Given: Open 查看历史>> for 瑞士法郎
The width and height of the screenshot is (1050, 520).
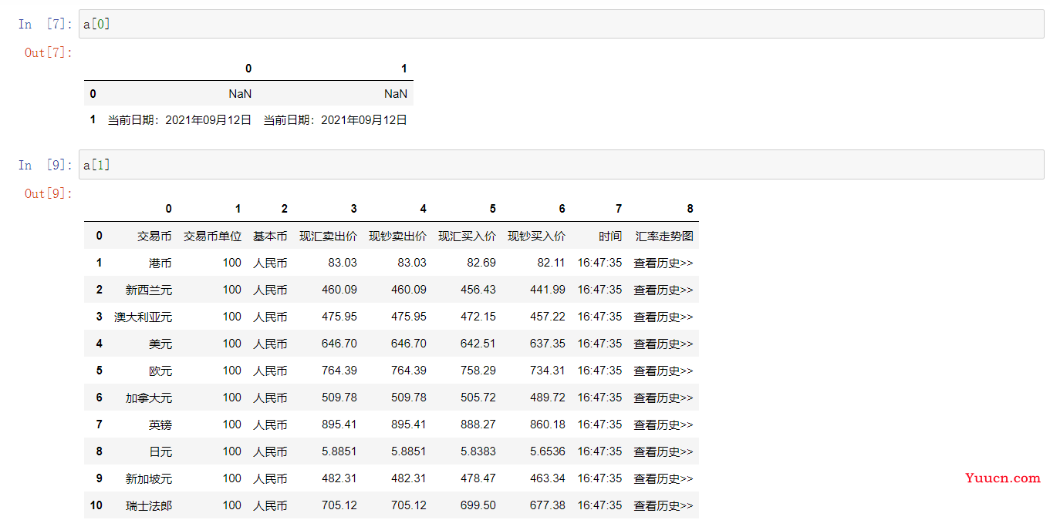Looking at the screenshot, I should pos(663,505).
